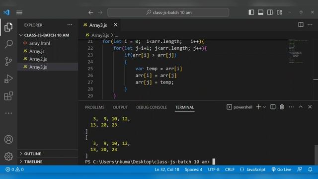Click the terminal scrollbar

click(316, 155)
